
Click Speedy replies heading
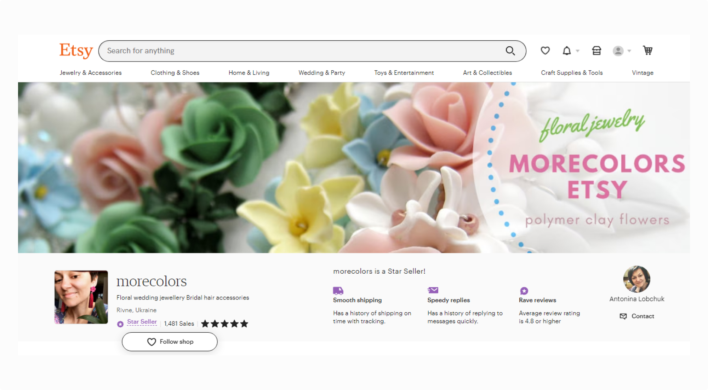(449, 300)
